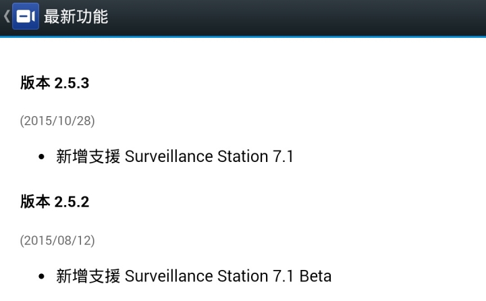
Task: Click the word Beta in the last entry
Action: click(315, 276)
